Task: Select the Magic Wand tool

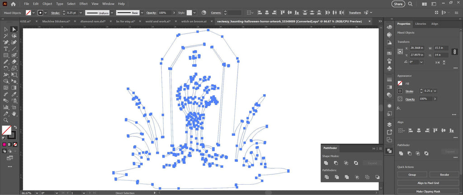Action: (5, 36)
